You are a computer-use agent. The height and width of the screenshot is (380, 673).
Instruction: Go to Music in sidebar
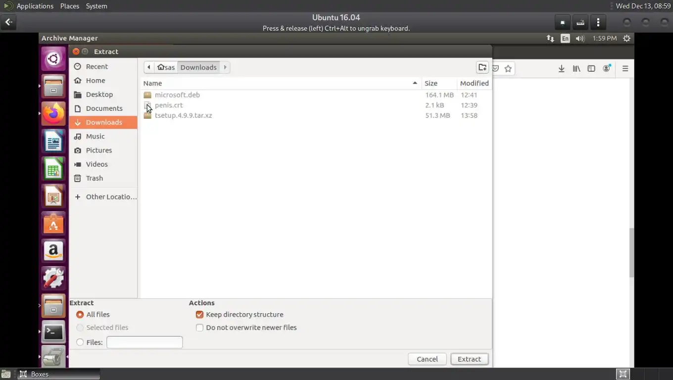(103, 136)
